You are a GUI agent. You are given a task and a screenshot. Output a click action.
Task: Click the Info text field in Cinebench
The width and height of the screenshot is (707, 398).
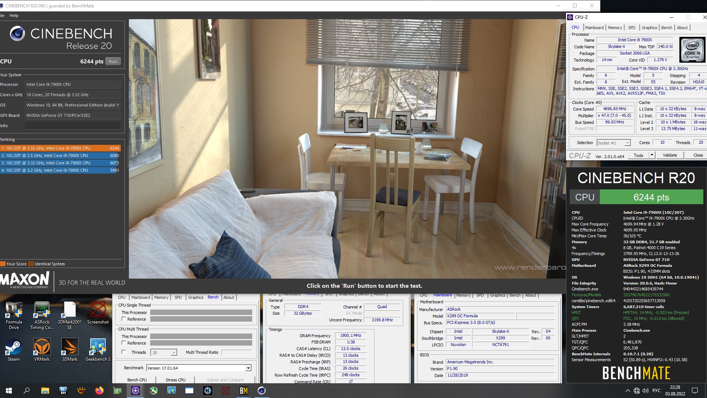(x=73, y=126)
